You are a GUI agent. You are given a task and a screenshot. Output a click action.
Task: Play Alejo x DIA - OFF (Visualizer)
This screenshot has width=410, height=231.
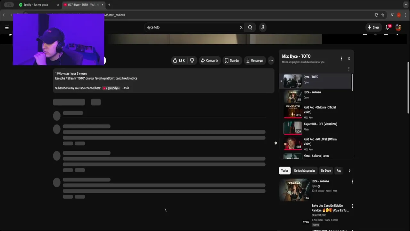(x=316, y=127)
